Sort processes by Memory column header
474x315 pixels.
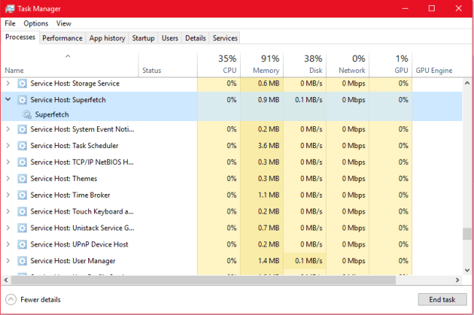tap(262, 65)
